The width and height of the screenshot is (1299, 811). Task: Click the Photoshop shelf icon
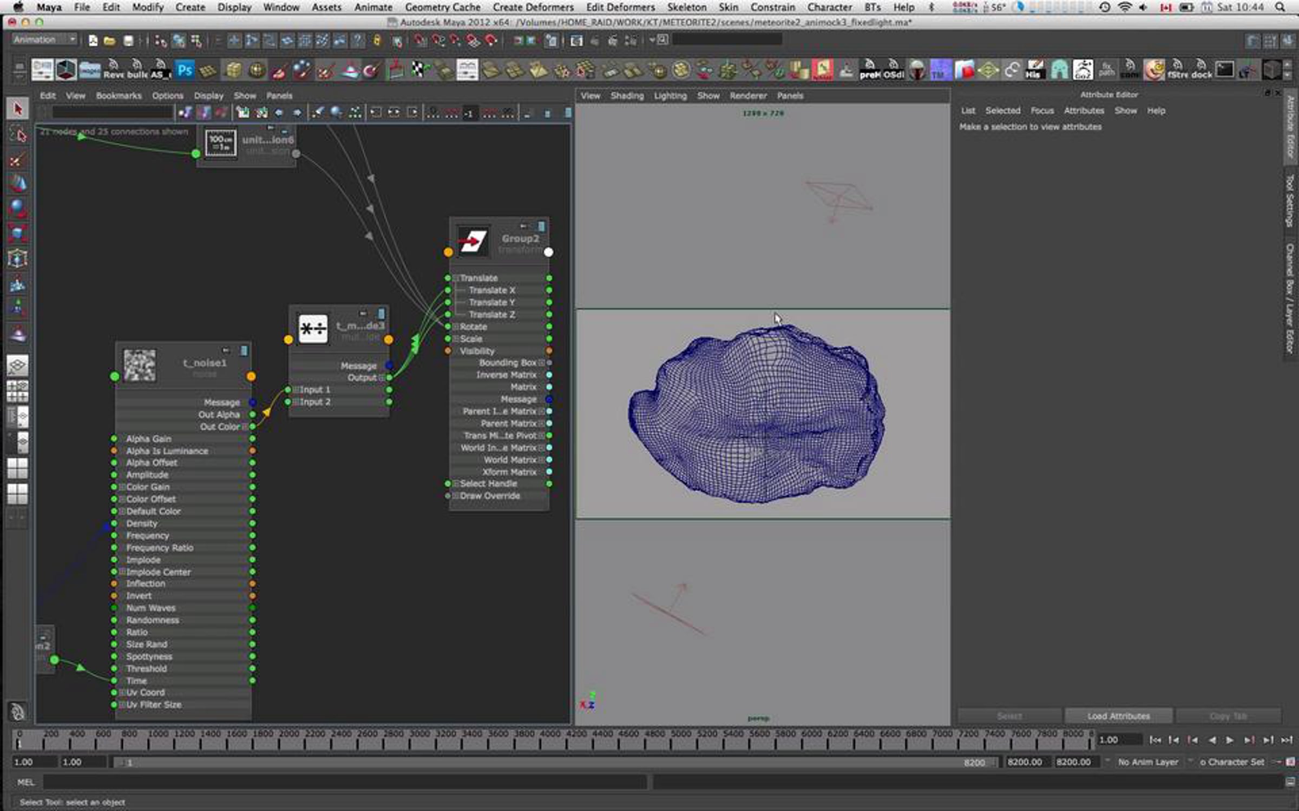point(185,70)
